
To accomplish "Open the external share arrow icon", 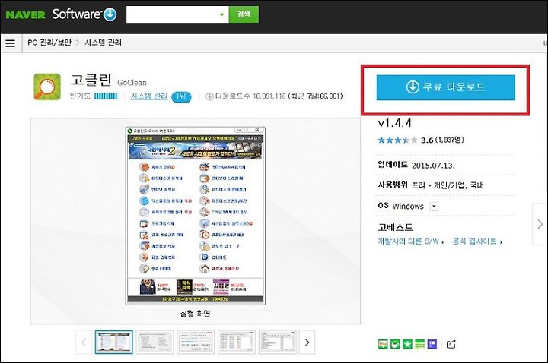I will click(451, 344).
